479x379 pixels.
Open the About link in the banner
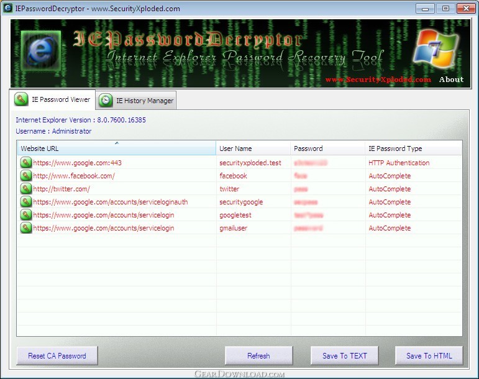(451, 80)
